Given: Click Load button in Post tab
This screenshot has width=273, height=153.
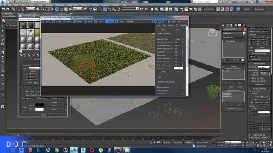Looking at the screenshot, I should pyautogui.click(x=177, y=30).
